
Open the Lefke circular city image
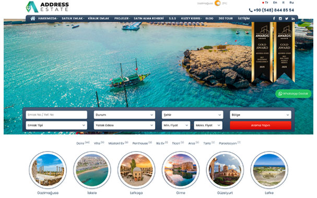click(269, 170)
